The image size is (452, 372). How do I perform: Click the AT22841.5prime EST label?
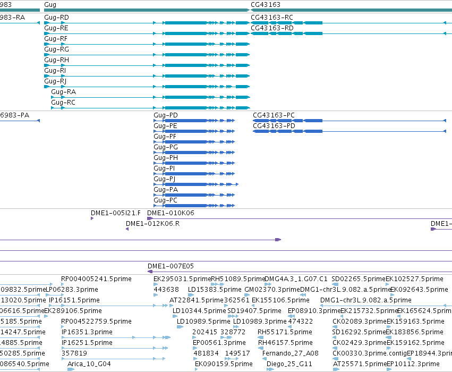tap(197, 300)
